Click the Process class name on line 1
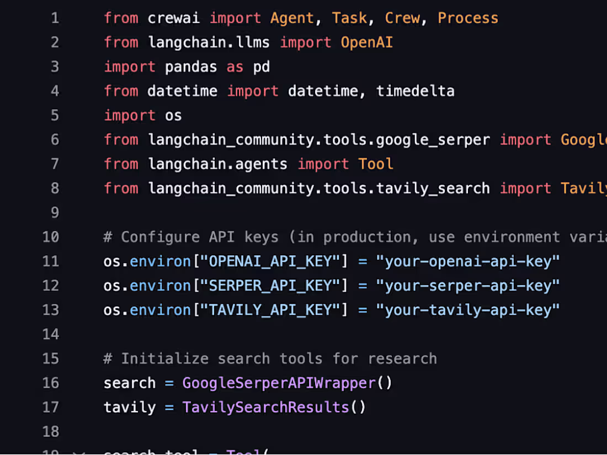The image size is (607, 455). pyautogui.click(x=467, y=18)
